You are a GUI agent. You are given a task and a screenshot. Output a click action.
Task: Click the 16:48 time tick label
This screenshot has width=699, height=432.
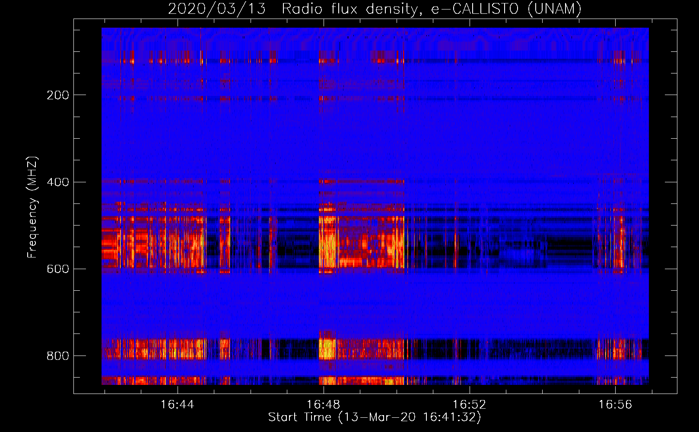click(x=324, y=404)
